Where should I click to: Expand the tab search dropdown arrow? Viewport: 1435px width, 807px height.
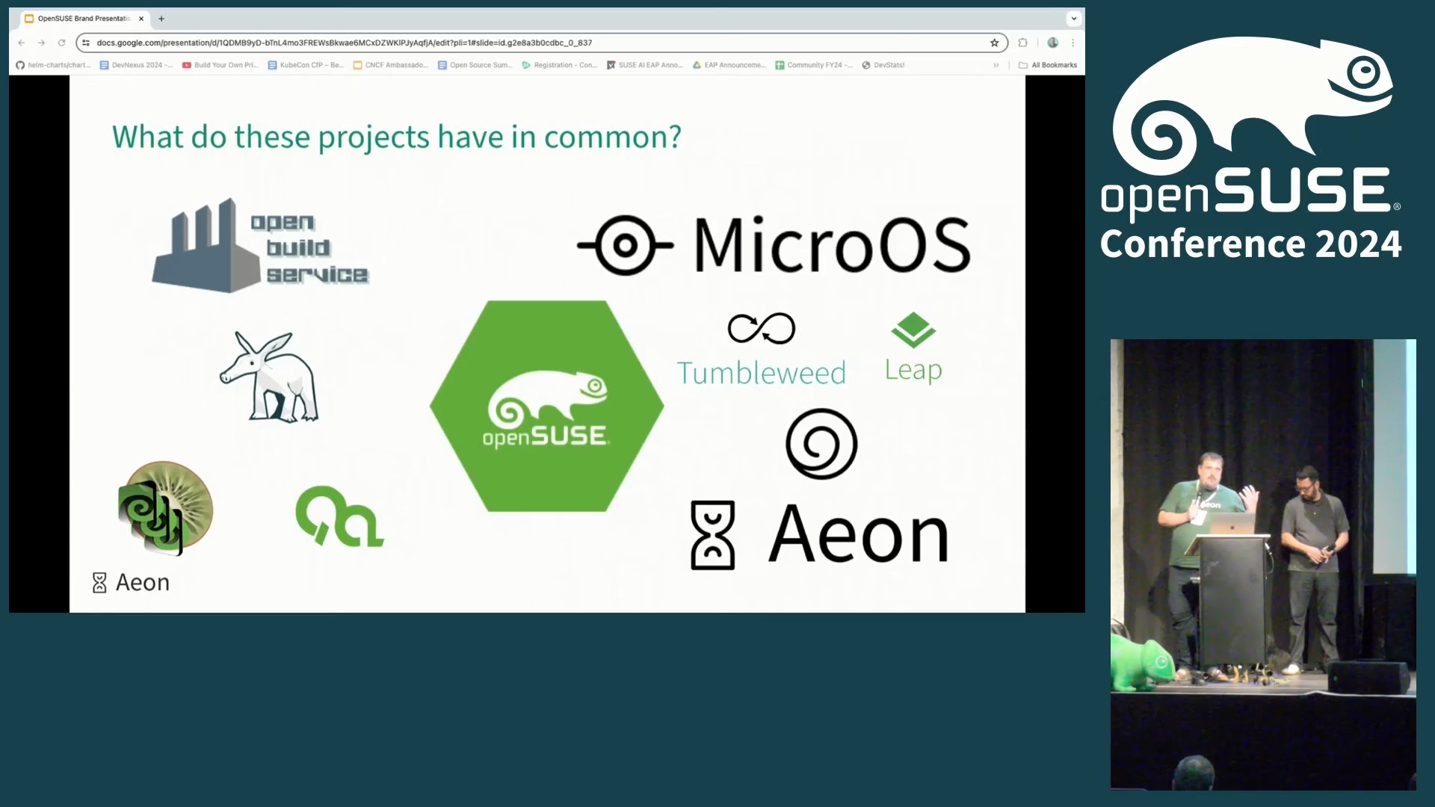point(1074,19)
